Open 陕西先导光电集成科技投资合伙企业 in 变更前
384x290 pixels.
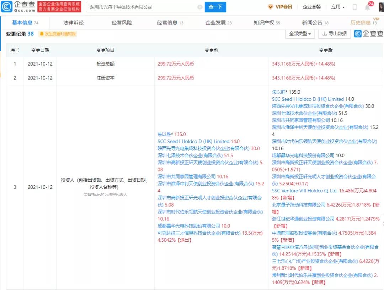tap(203, 148)
